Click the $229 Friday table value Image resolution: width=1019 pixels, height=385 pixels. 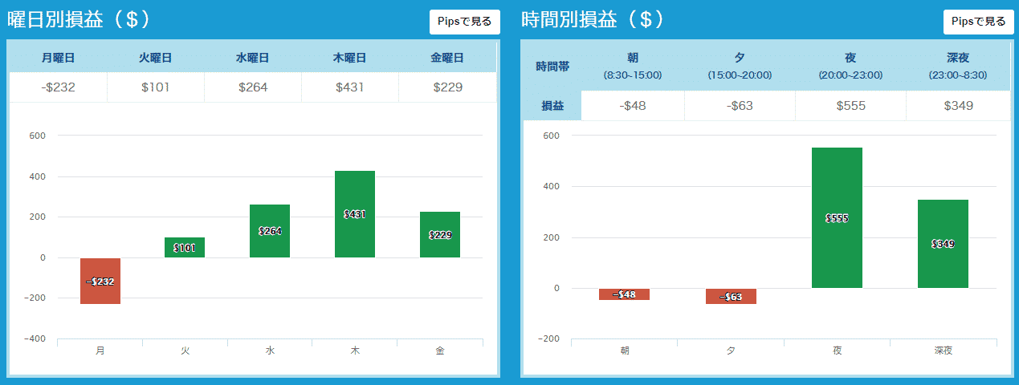point(447,87)
